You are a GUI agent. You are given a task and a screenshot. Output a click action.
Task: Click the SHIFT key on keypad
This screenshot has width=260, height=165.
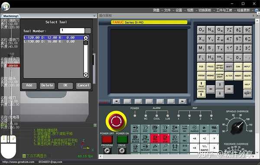[x=229, y=67]
